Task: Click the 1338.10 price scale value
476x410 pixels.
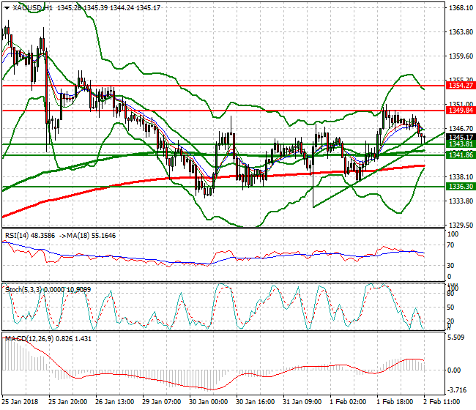Action: click(461, 176)
